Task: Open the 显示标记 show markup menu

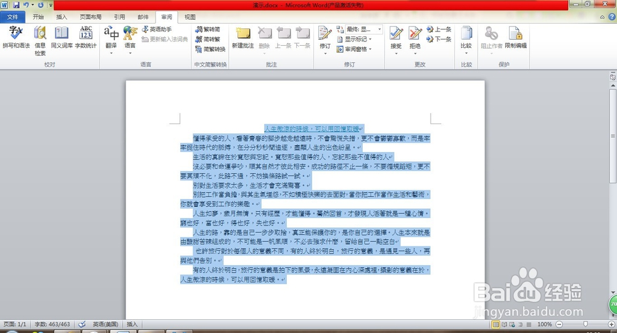Action: 354,39
